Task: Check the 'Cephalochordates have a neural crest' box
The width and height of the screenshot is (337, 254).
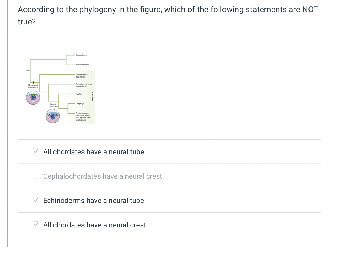Action: pos(36,176)
